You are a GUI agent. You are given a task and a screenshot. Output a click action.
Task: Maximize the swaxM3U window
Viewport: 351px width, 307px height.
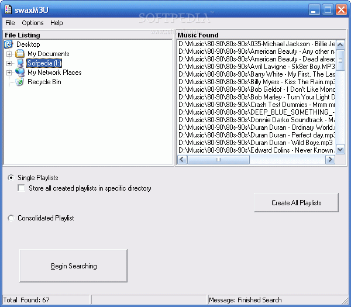328,10
